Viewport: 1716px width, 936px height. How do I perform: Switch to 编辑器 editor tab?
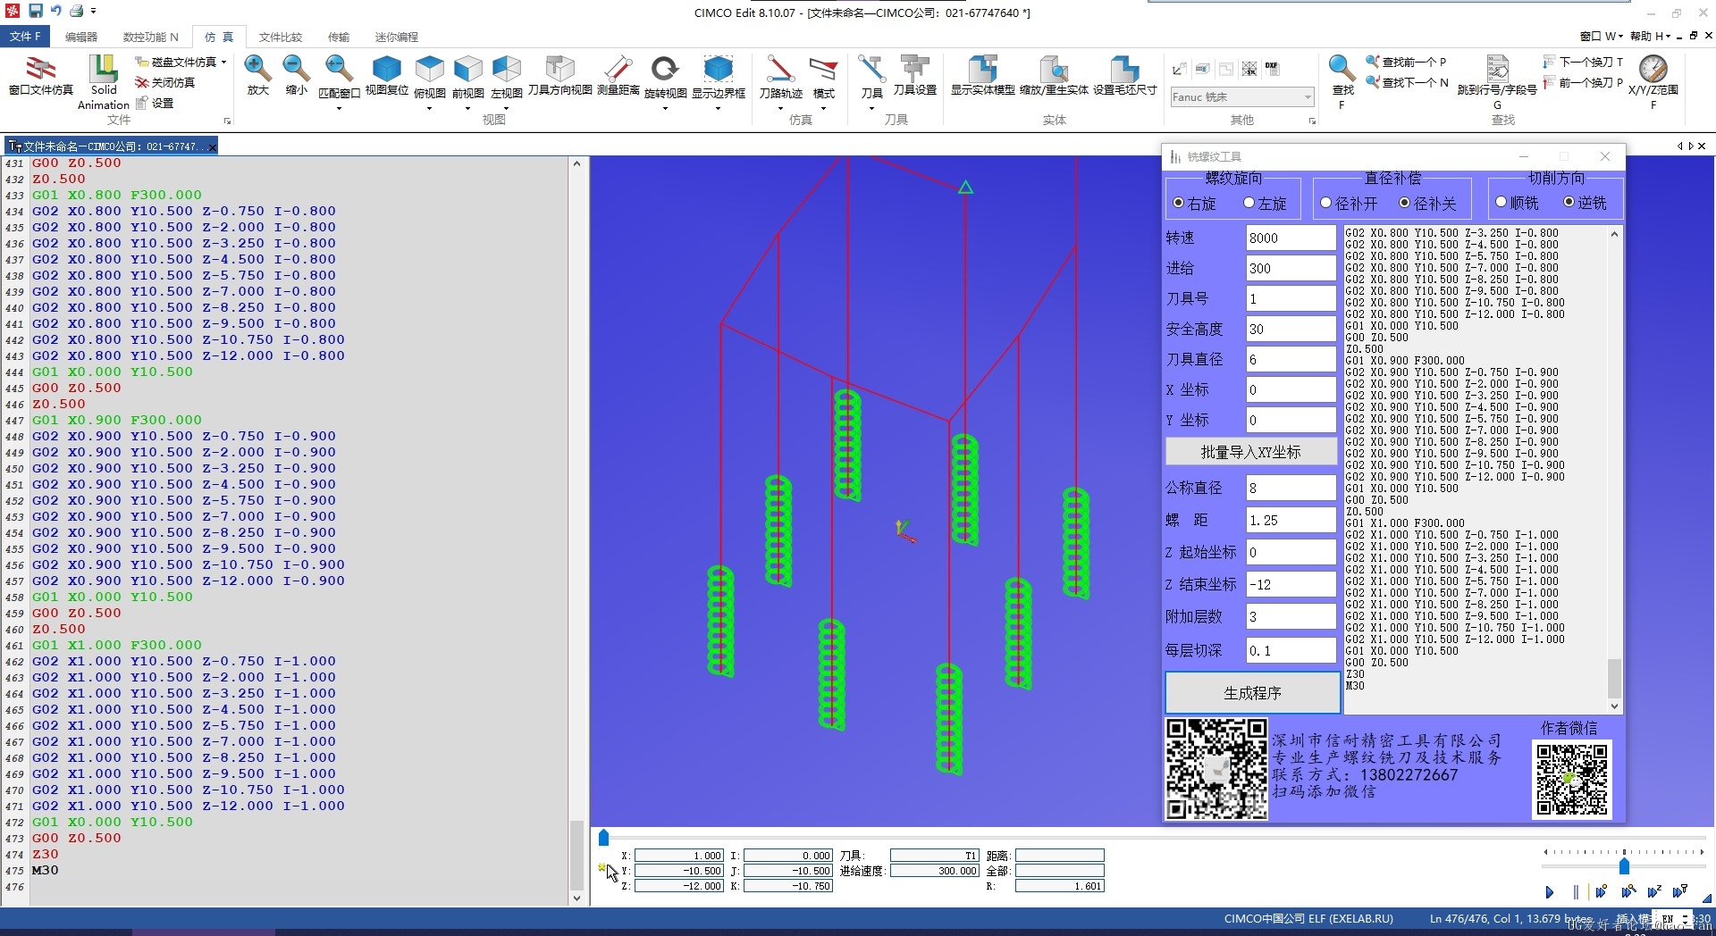coord(81,37)
